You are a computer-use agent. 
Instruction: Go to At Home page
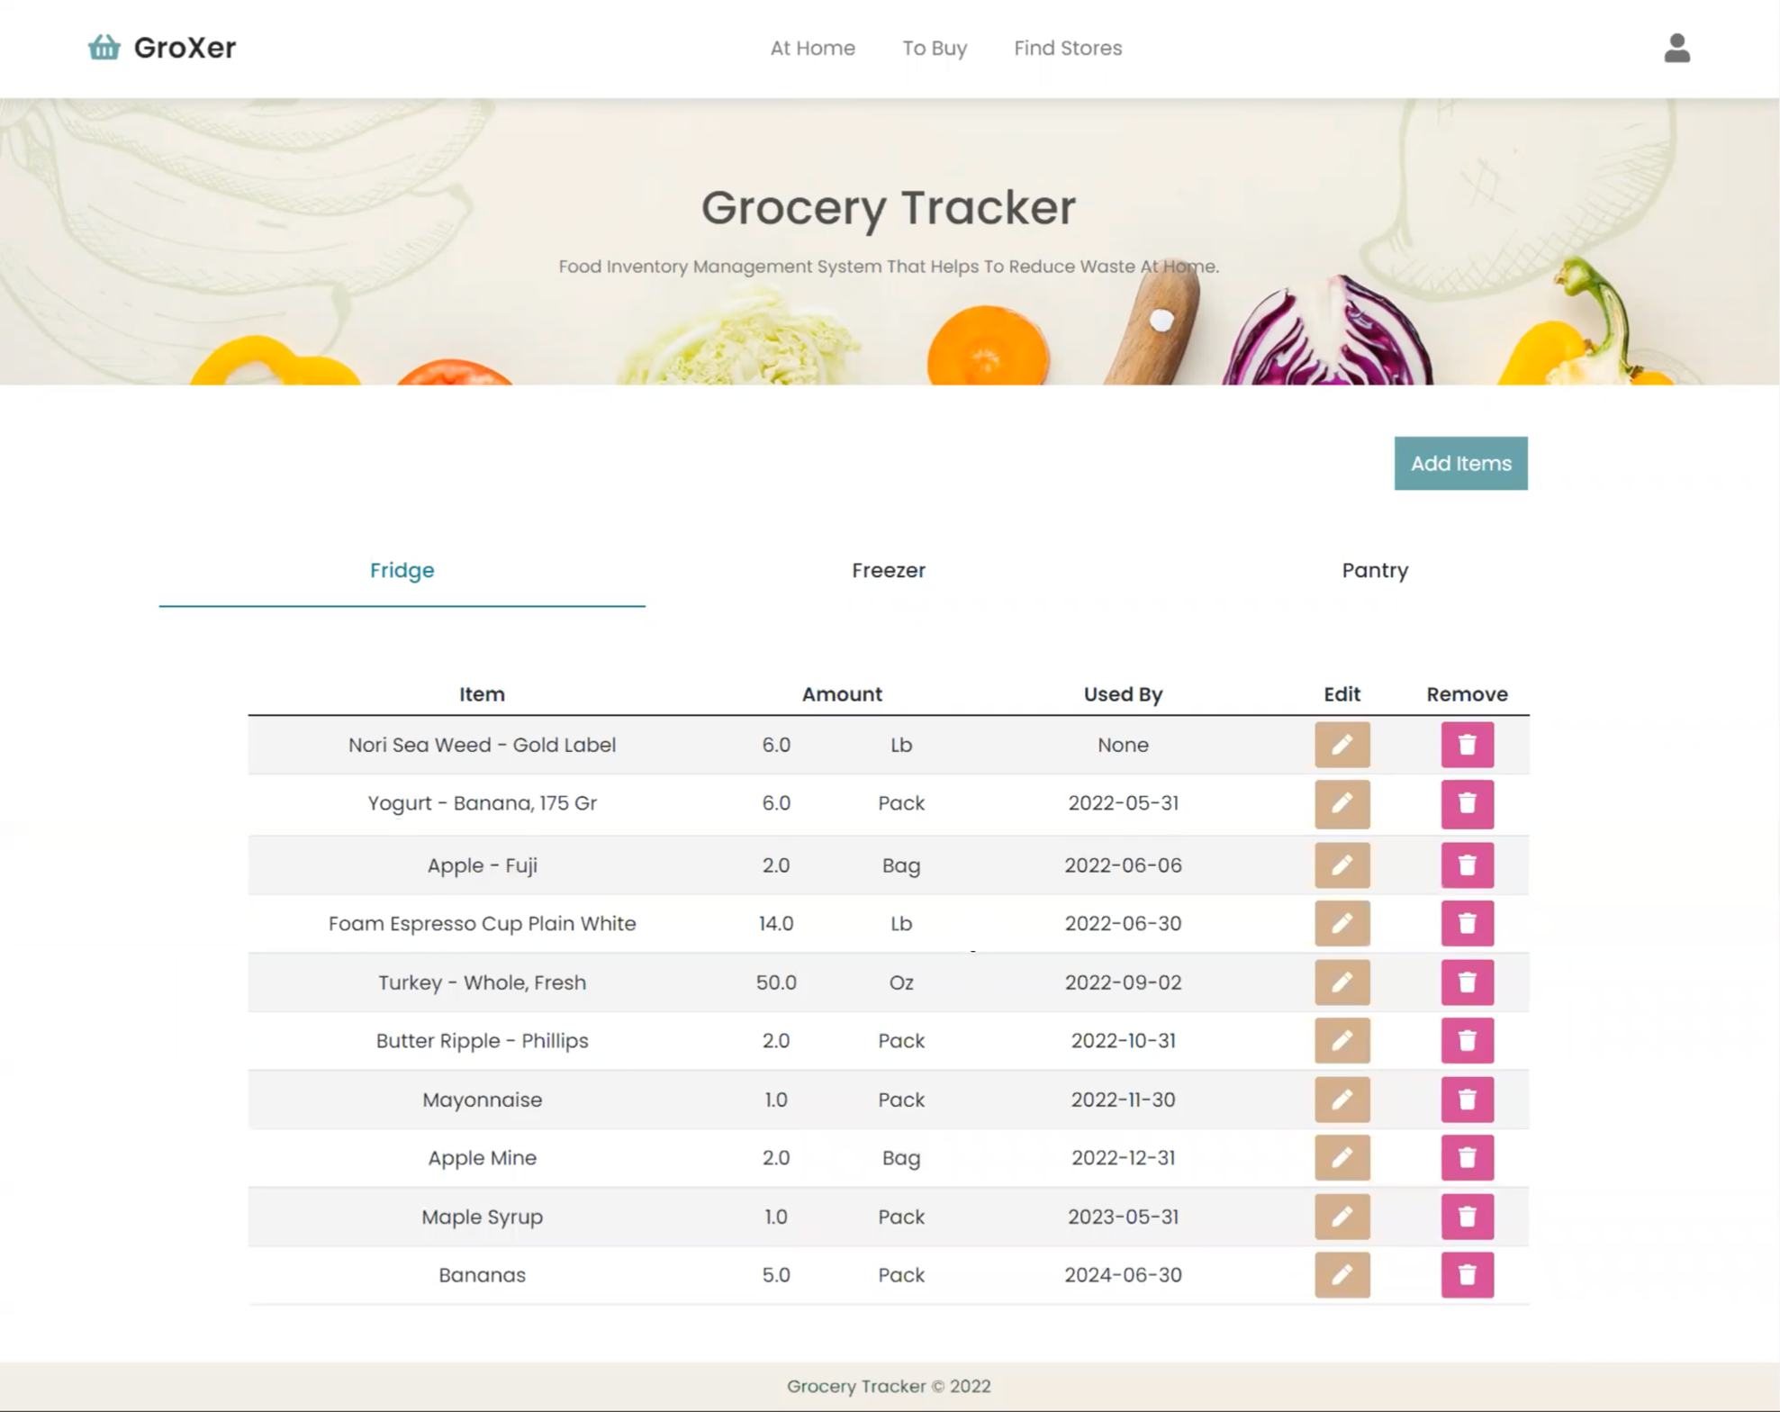pyautogui.click(x=812, y=48)
